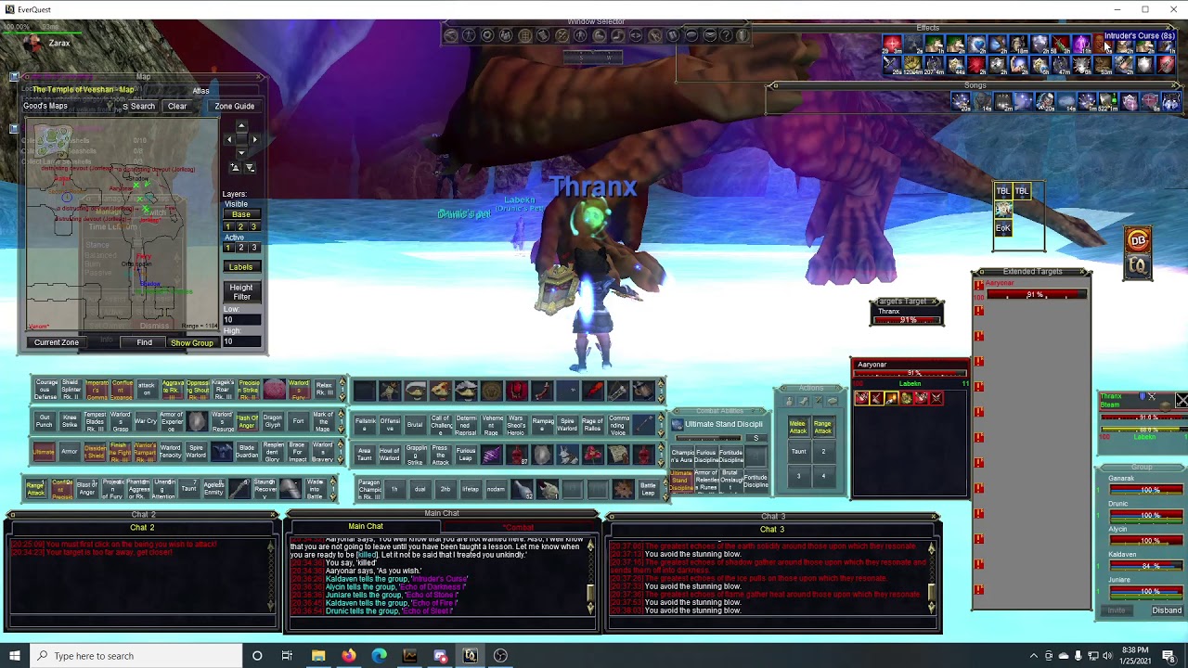Open File Explorer from the taskbar

pyautogui.click(x=318, y=656)
